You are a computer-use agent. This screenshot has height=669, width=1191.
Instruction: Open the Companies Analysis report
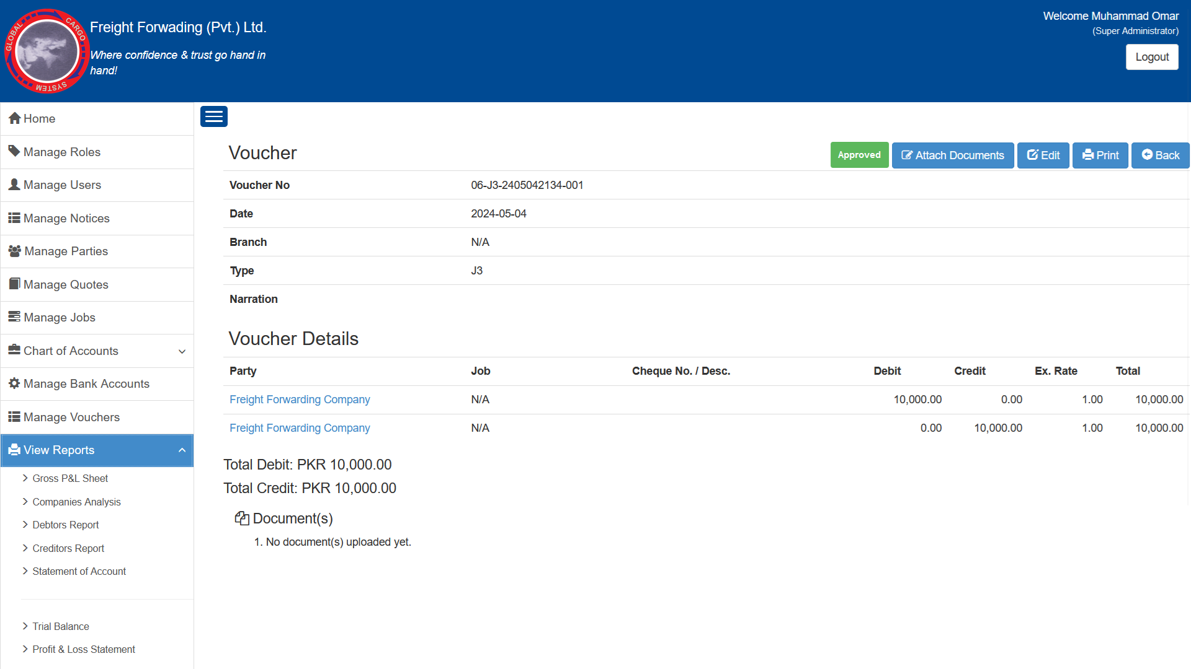click(76, 502)
